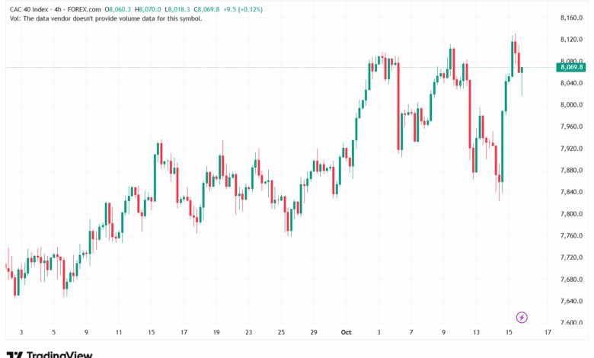594x358 pixels.
Task: Click the TradingView logo
Action: click(49, 355)
